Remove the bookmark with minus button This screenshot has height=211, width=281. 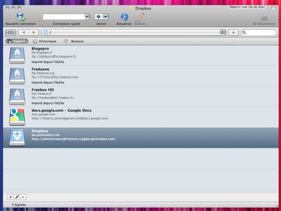click(23, 197)
